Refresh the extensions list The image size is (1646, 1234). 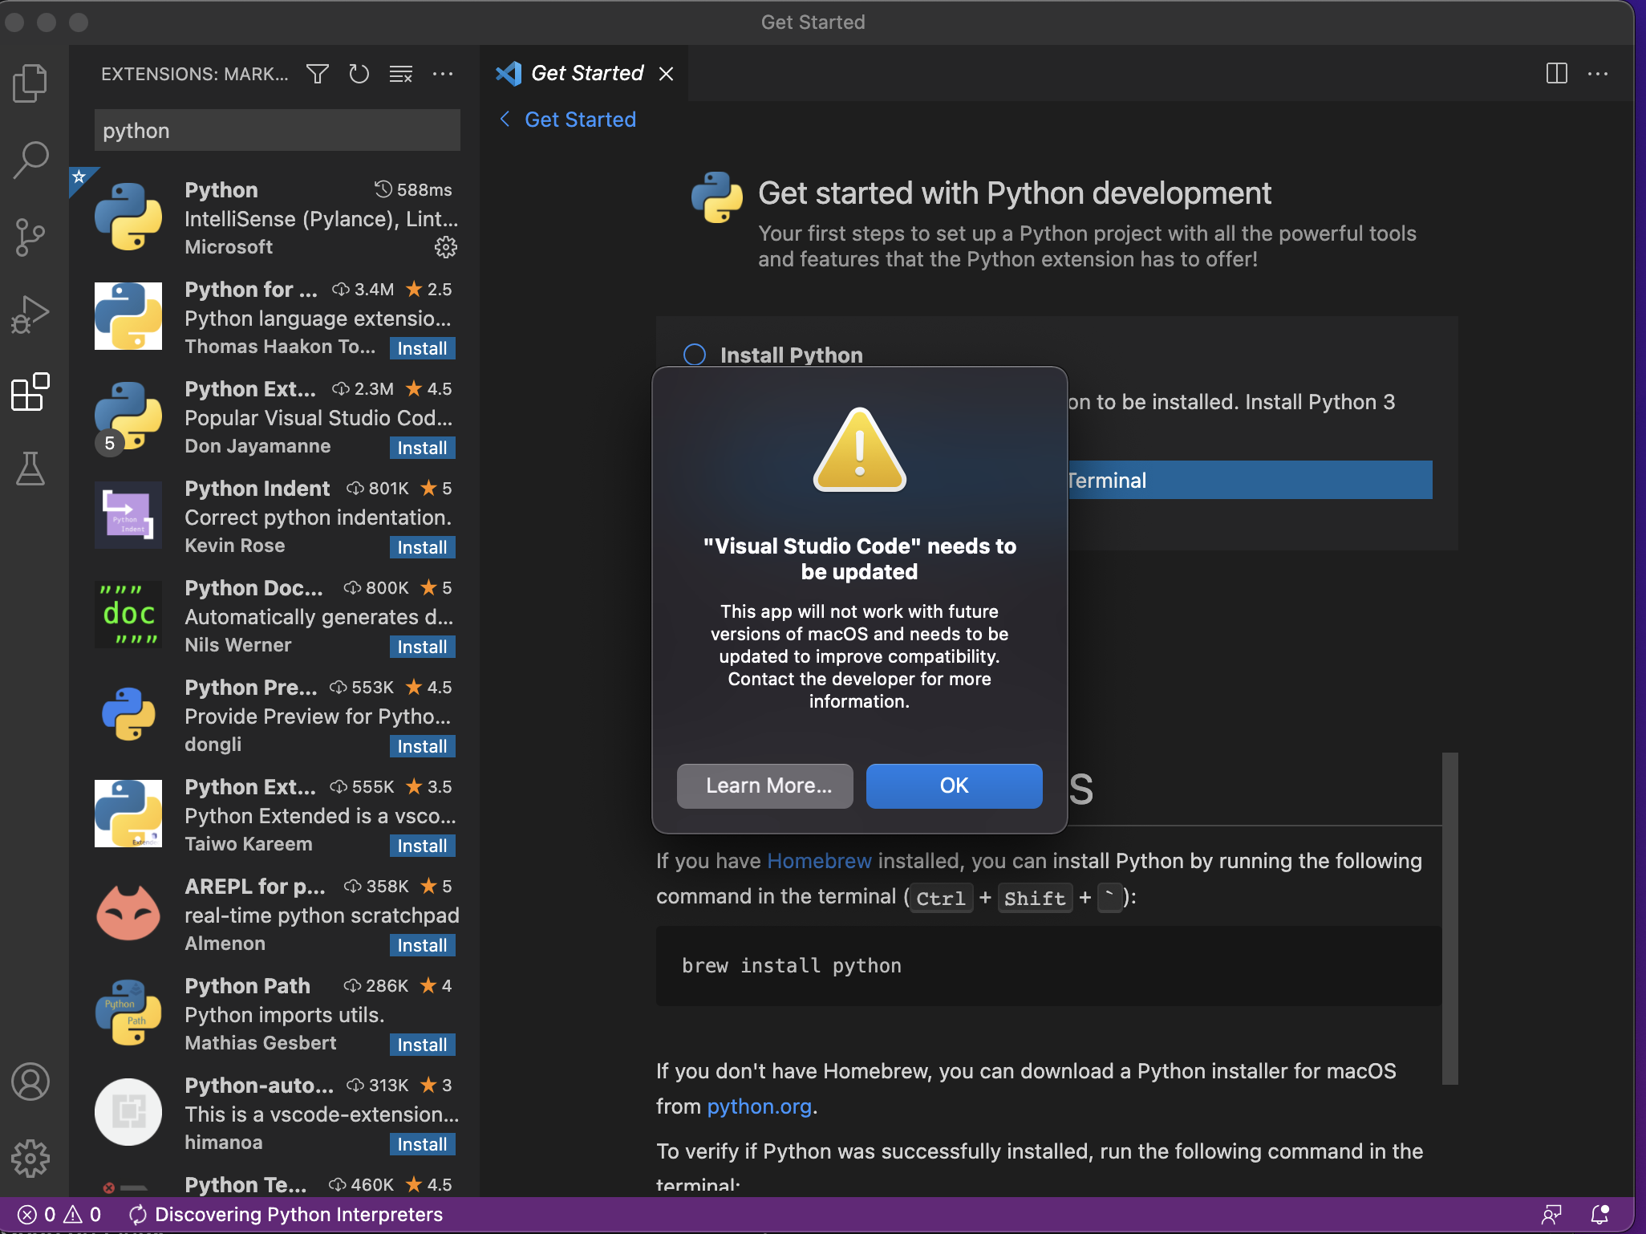click(359, 75)
